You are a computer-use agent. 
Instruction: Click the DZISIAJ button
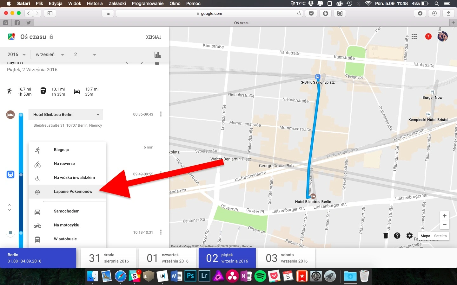tap(153, 37)
